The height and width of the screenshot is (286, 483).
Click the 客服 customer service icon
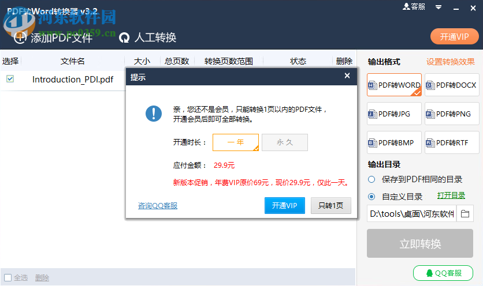[x=414, y=6]
